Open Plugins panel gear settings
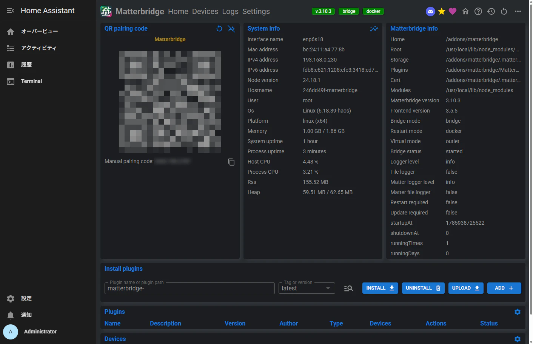Image resolution: width=533 pixels, height=344 pixels. tap(518, 312)
